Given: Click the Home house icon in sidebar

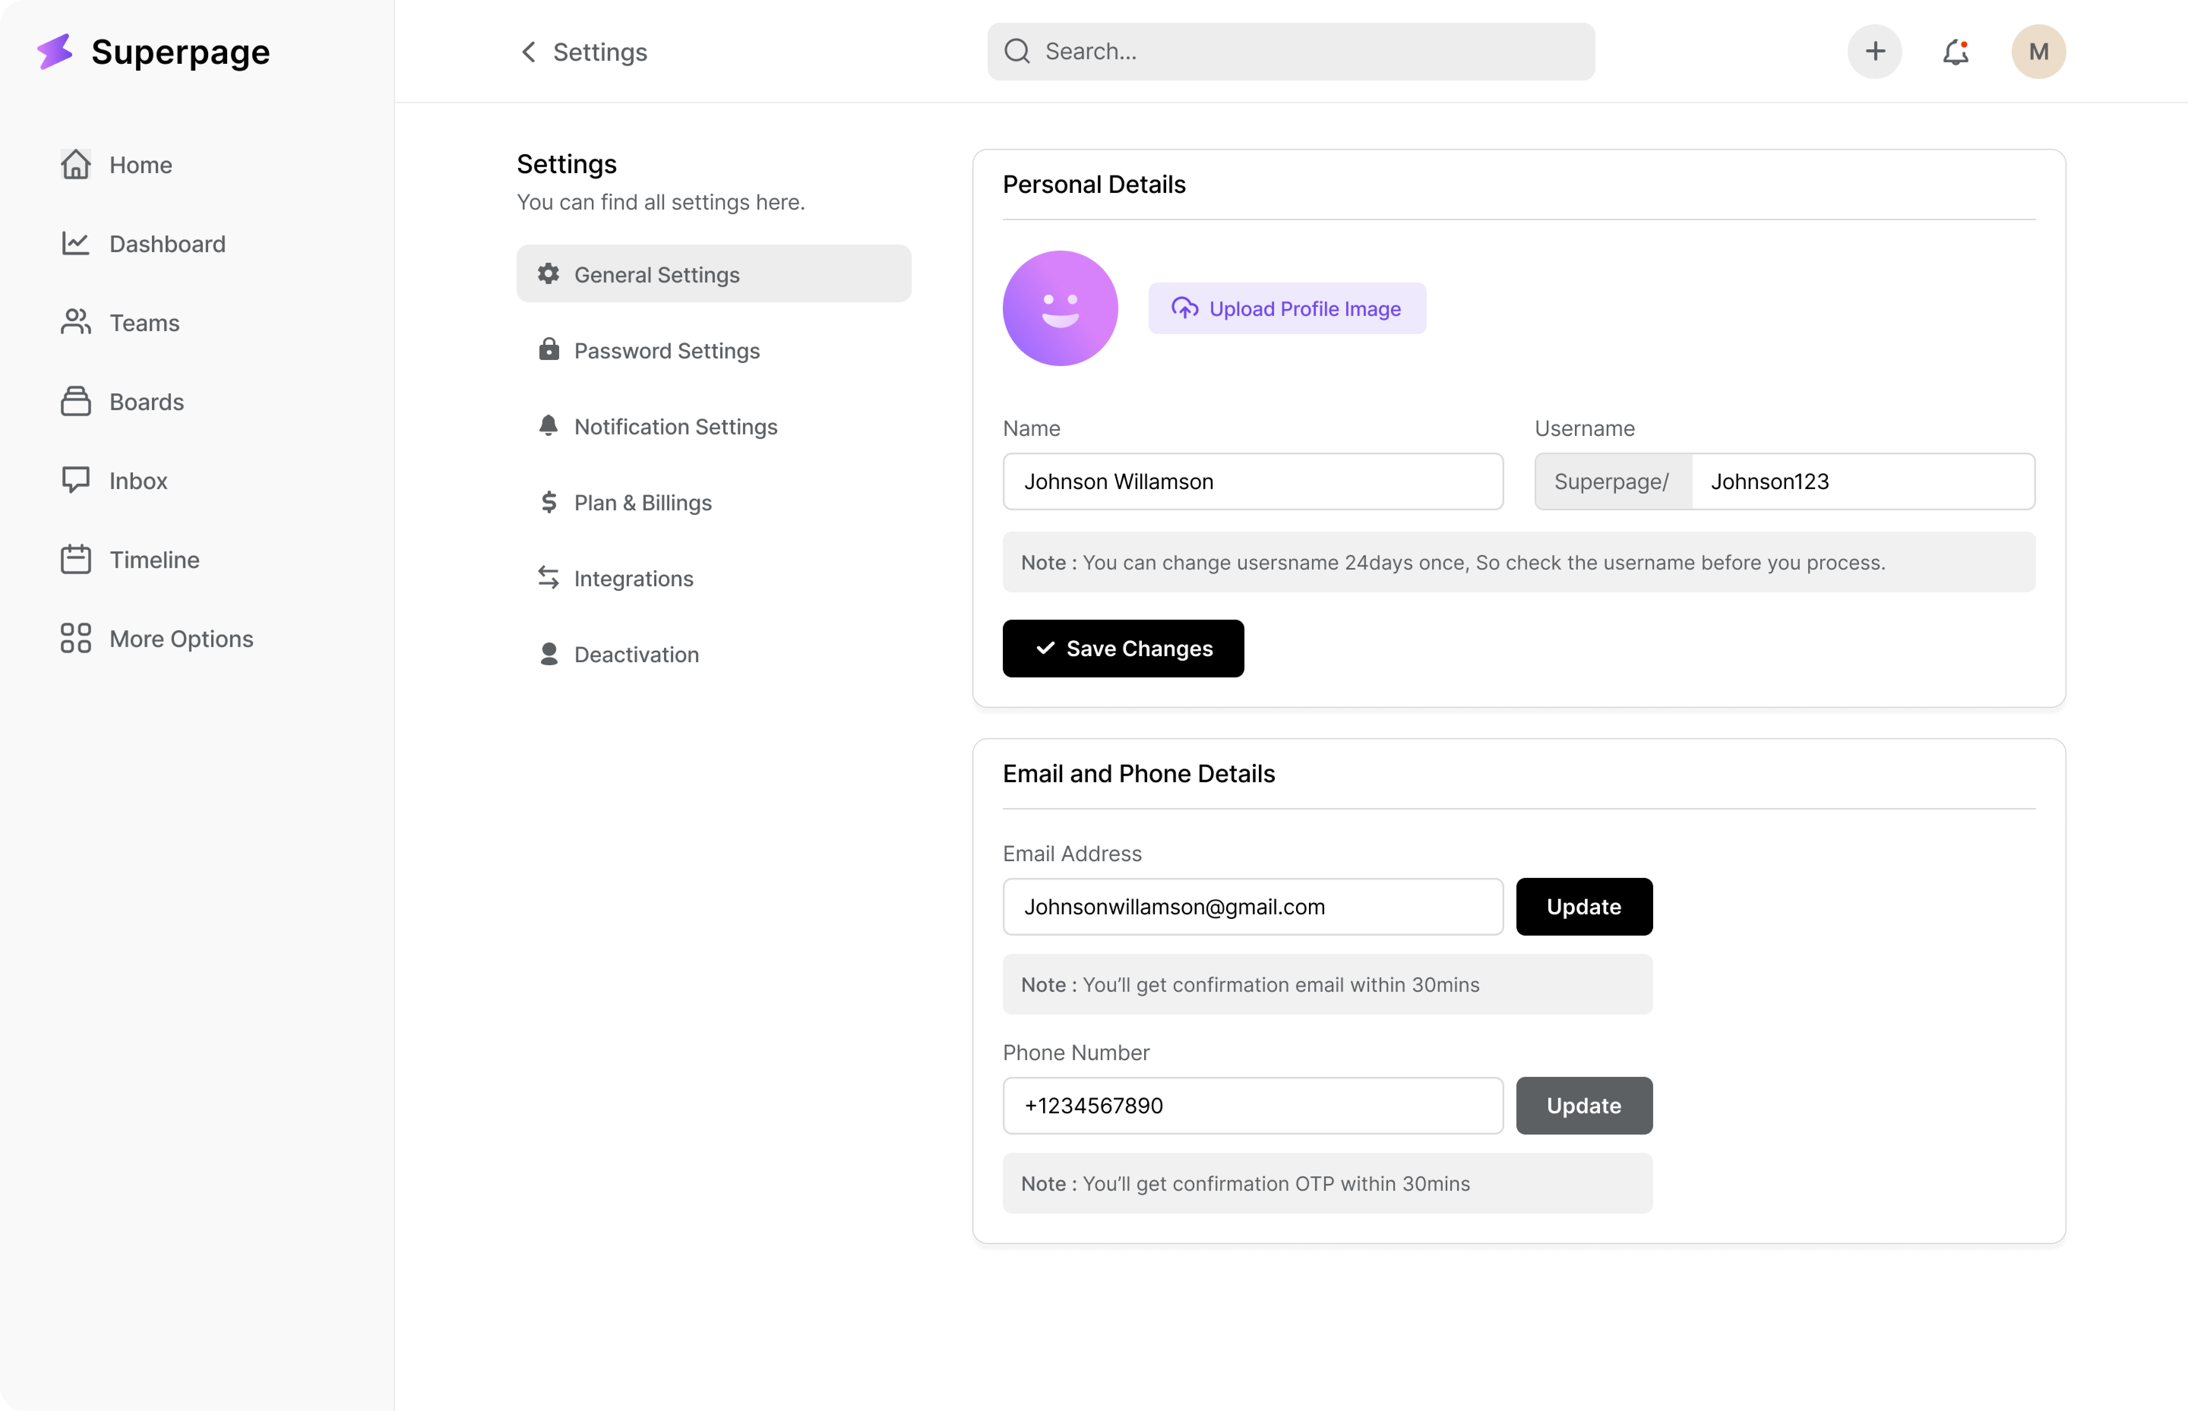Looking at the screenshot, I should 75,165.
